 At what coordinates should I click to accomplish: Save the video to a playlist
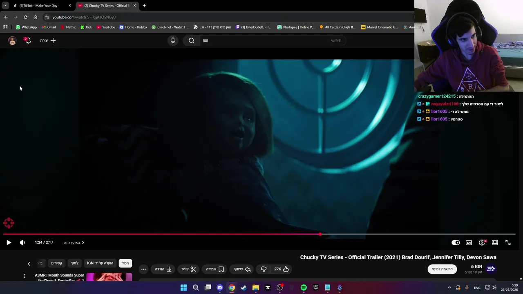pyautogui.click(x=215, y=269)
